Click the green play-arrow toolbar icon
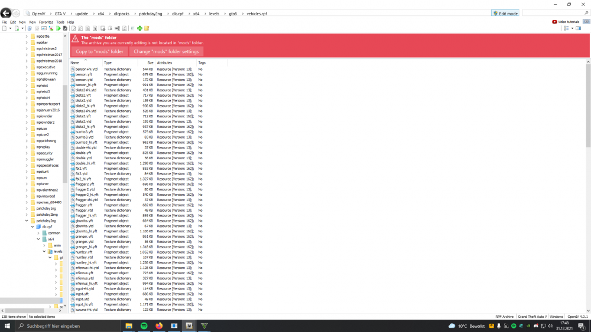Viewport: 591px width, 332px height. coord(58,28)
